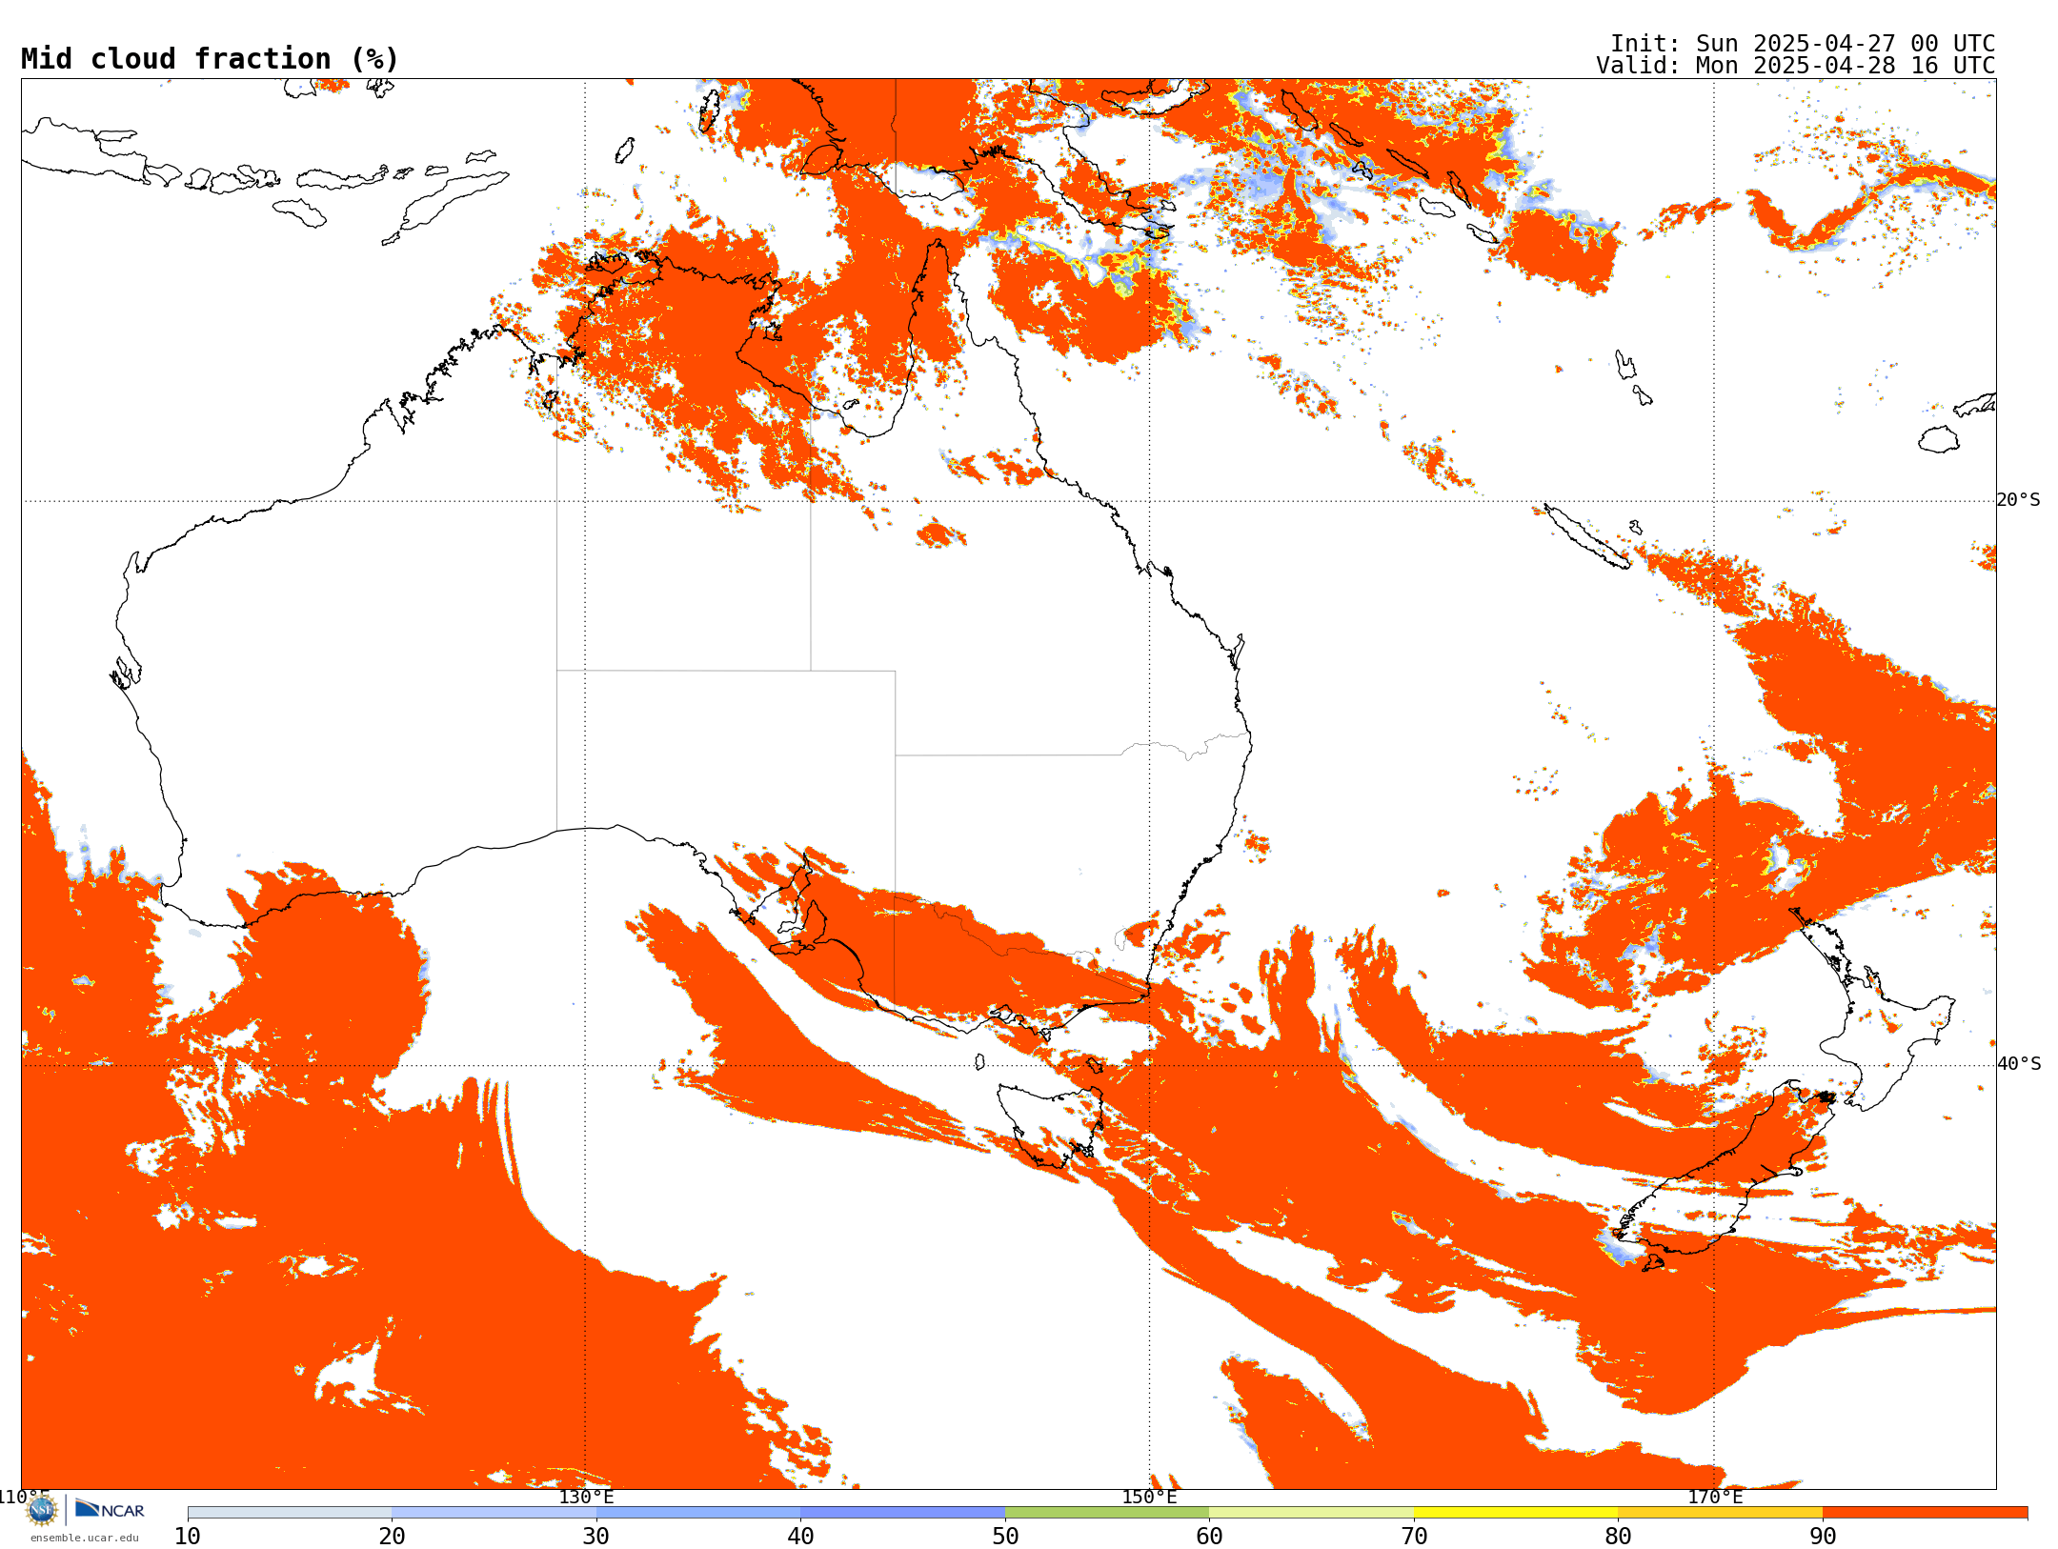Image resolution: width=2058 pixels, height=1549 pixels.
Task: Click the 10–20 pale gray colorbar segment
Action: [290, 1513]
